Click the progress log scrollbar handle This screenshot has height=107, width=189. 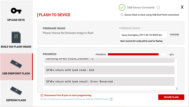pyautogui.click(x=177, y=89)
